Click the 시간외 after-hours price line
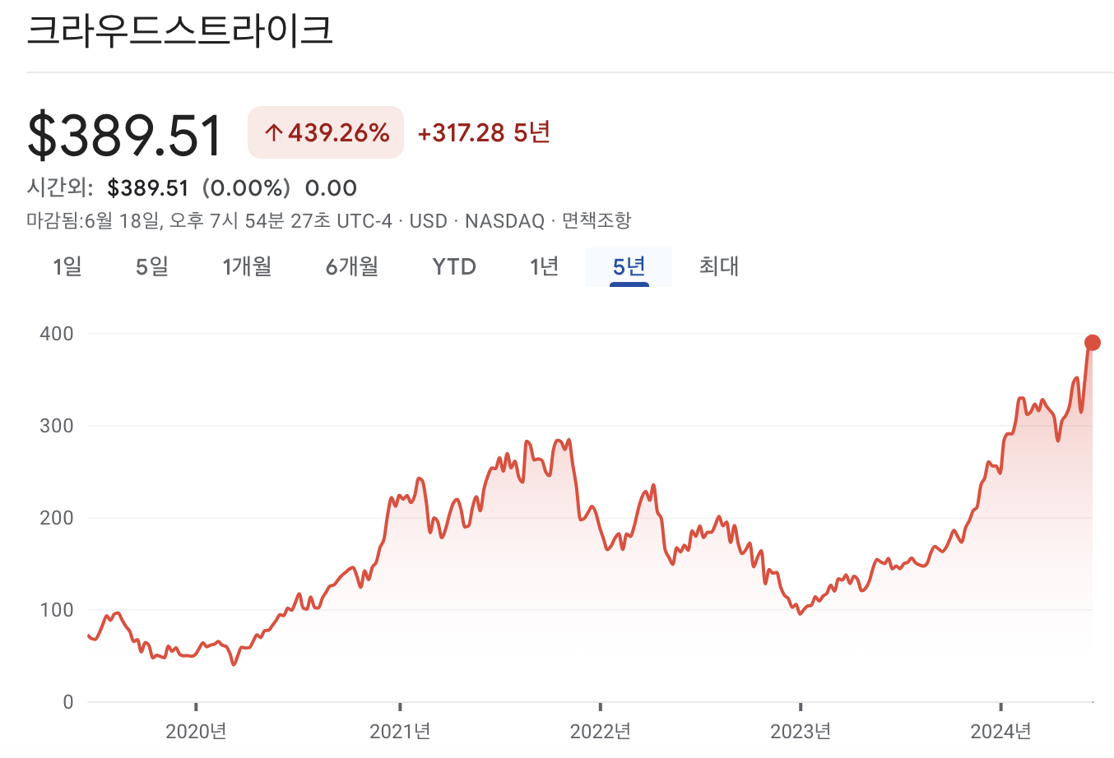 click(189, 187)
